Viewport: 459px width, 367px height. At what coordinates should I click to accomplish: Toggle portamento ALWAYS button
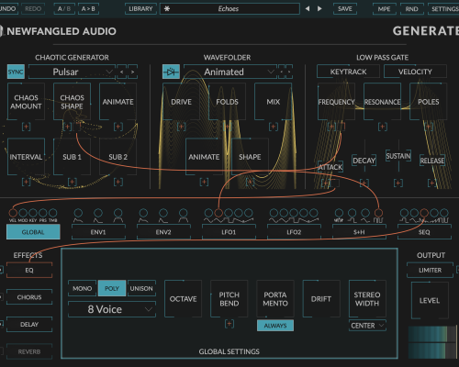click(275, 326)
